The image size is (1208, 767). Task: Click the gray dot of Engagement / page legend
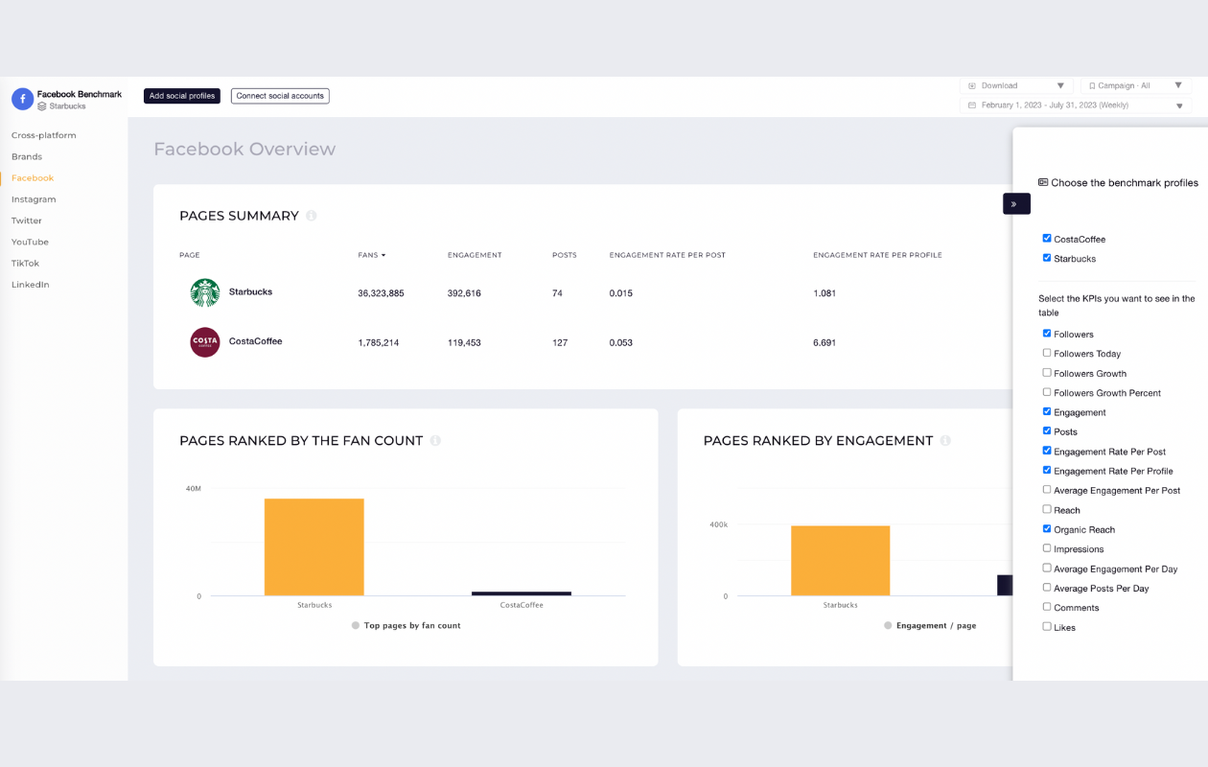point(888,625)
